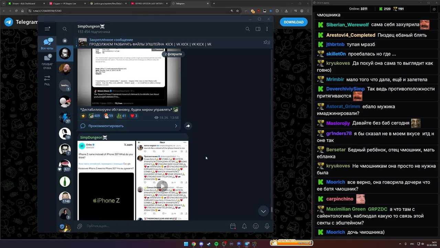Click the reaction with 41 count
This screenshot has height=248, width=440.
122,116
